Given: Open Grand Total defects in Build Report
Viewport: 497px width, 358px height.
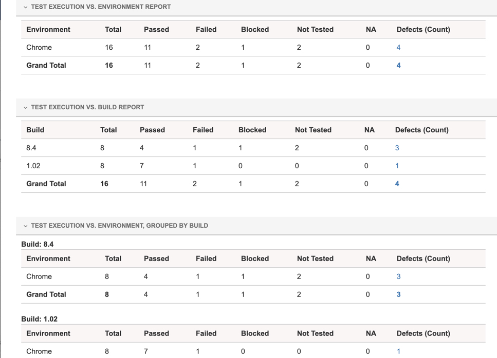Looking at the screenshot, I should coord(397,184).
